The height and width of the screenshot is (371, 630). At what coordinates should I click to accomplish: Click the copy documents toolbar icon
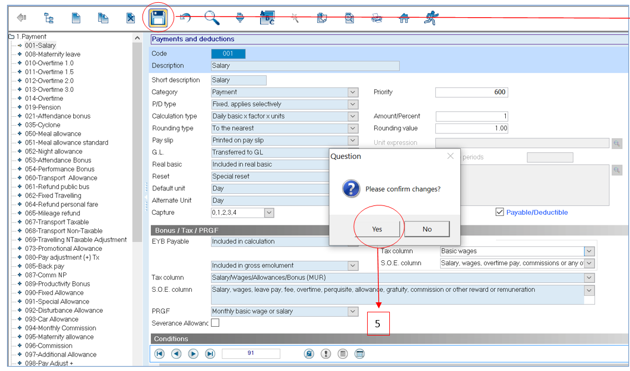tap(103, 18)
